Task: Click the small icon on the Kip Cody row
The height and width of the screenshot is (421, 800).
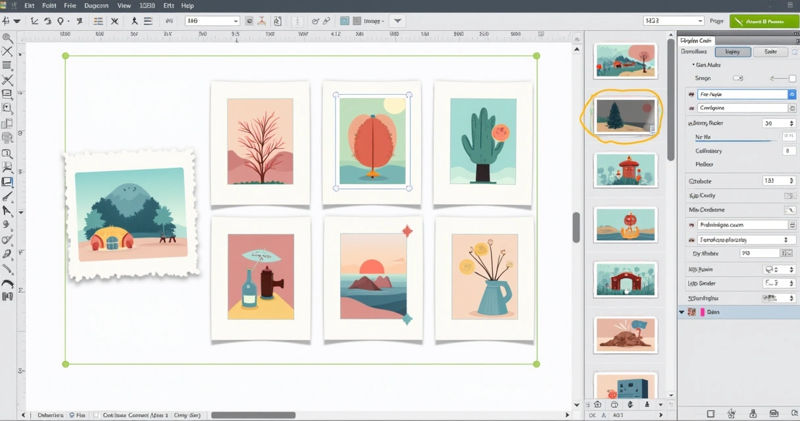Action: pos(789,196)
